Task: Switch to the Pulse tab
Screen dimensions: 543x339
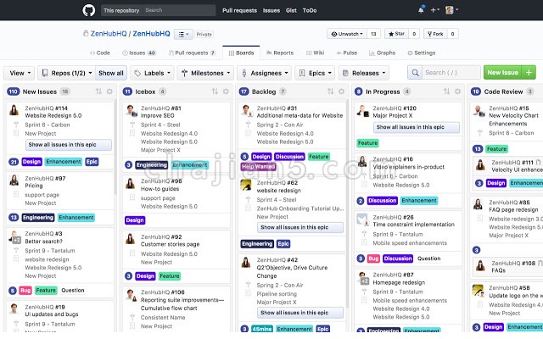Action: pos(347,53)
